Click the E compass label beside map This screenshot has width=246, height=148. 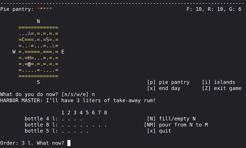click(63, 52)
